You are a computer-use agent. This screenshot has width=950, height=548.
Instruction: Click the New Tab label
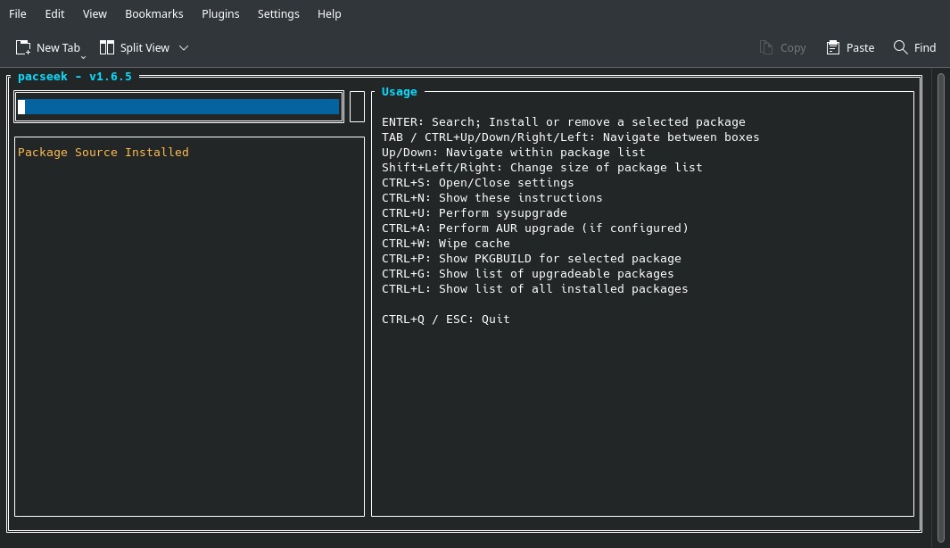pos(58,47)
